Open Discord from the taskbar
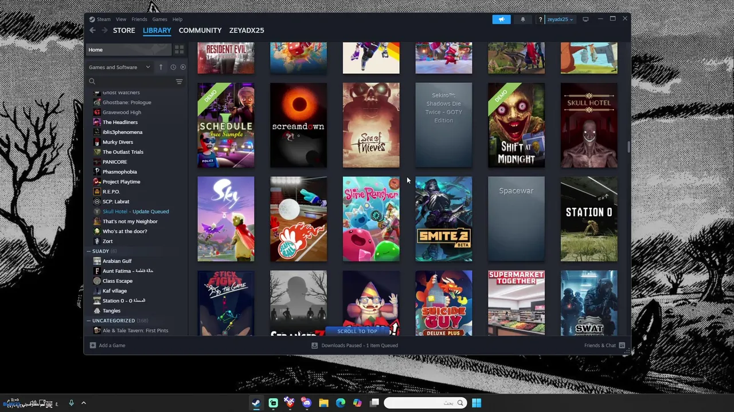 [x=306, y=403]
